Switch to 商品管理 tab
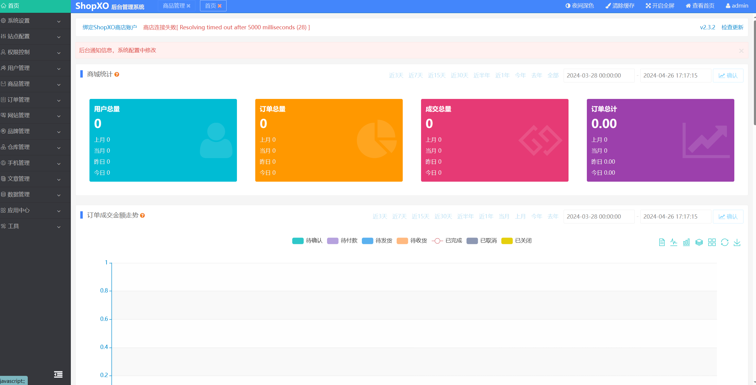 coord(174,6)
